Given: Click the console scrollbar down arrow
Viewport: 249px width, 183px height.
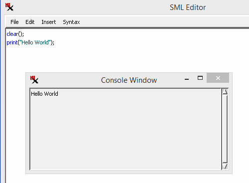Looking at the screenshot, I should pyautogui.click(x=225, y=166).
